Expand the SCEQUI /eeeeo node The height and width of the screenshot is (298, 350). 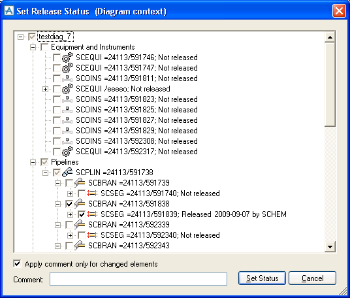[x=45, y=89]
